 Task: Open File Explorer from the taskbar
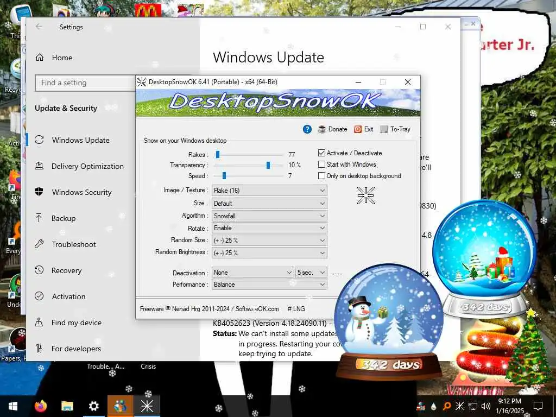click(x=67, y=406)
